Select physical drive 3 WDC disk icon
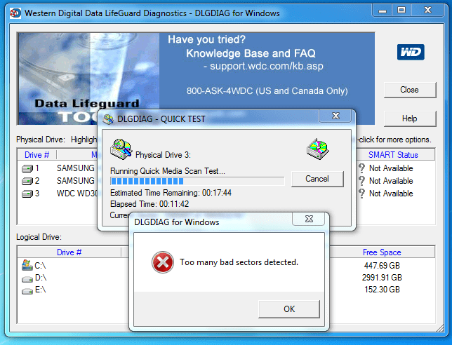452x345 pixels. pos(27,194)
